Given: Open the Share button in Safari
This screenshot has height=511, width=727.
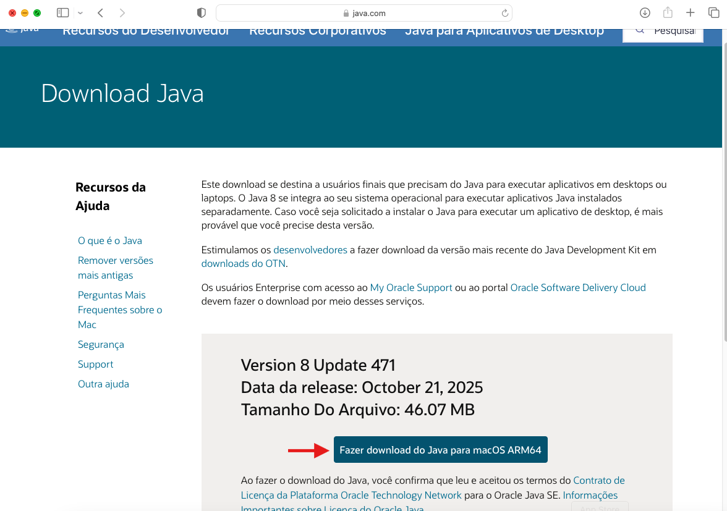Looking at the screenshot, I should pos(668,13).
